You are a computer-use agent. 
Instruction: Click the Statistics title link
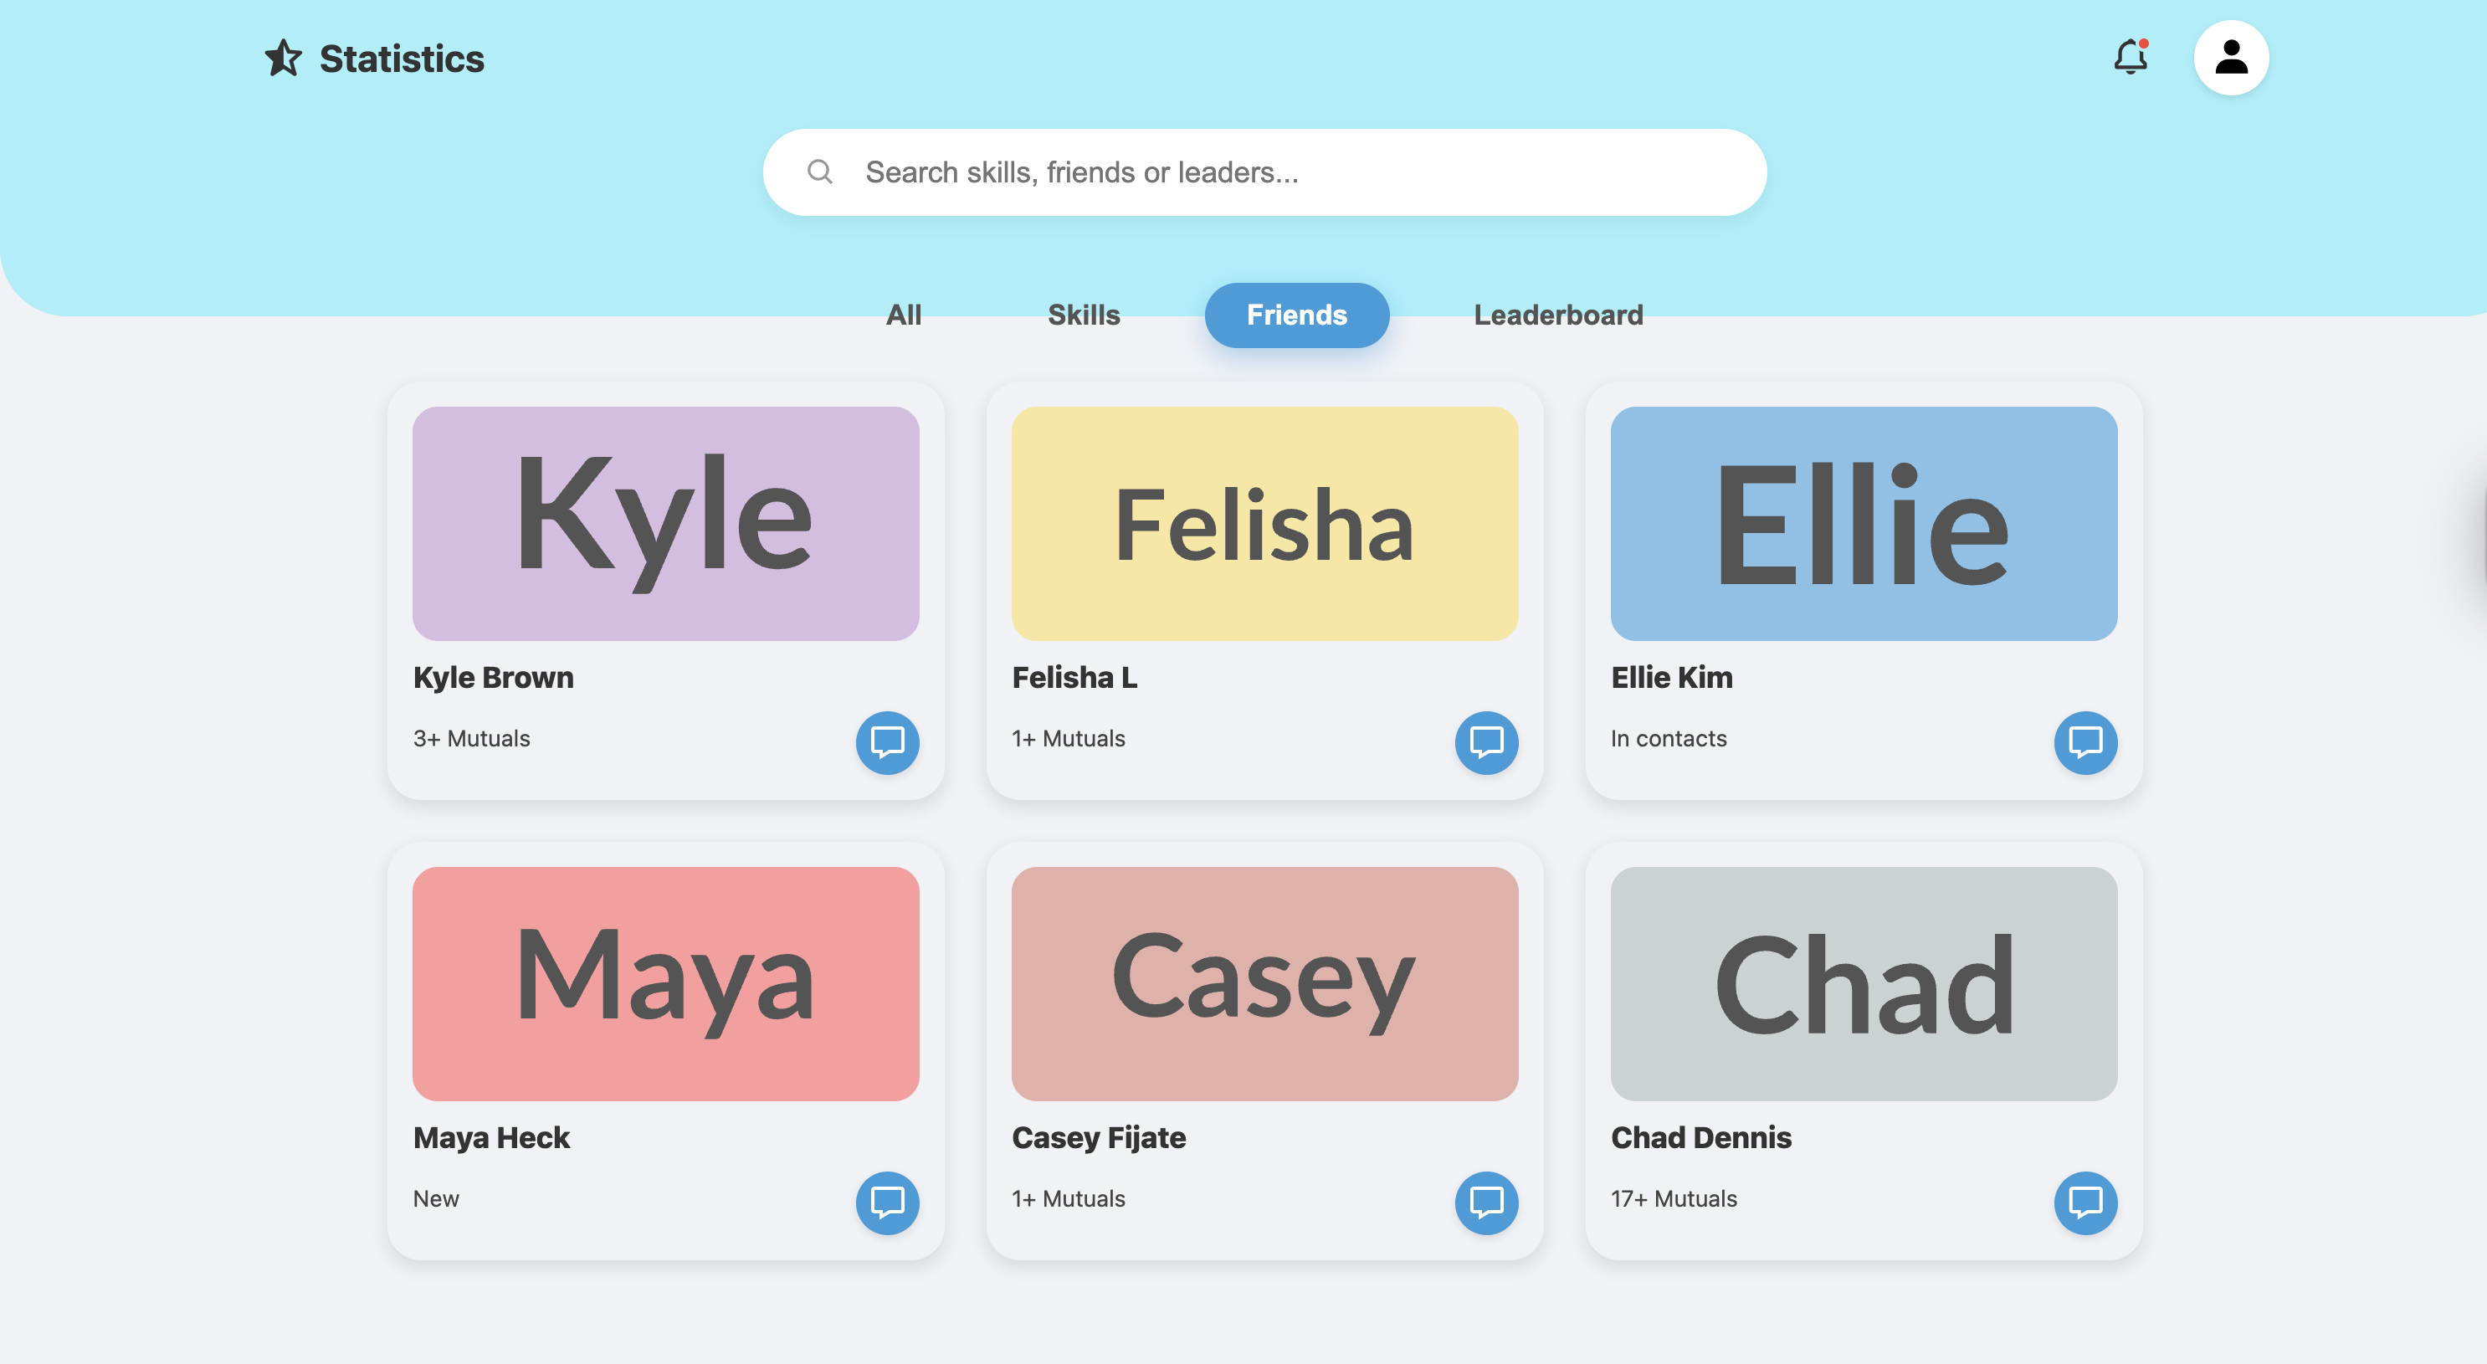(402, 58)
